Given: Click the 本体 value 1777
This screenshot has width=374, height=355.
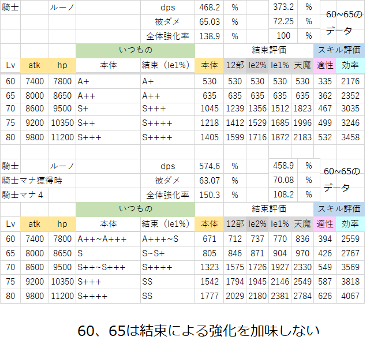Looking at the screenshot, I should (210, 296).
